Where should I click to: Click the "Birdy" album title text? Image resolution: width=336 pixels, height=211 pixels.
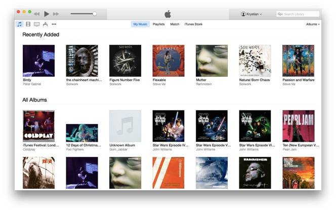click(27, 80)
